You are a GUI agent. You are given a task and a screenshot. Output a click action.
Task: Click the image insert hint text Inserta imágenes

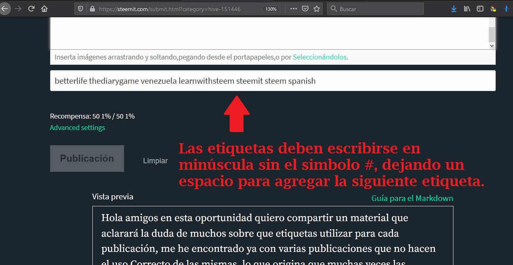[x=201, y=57]
